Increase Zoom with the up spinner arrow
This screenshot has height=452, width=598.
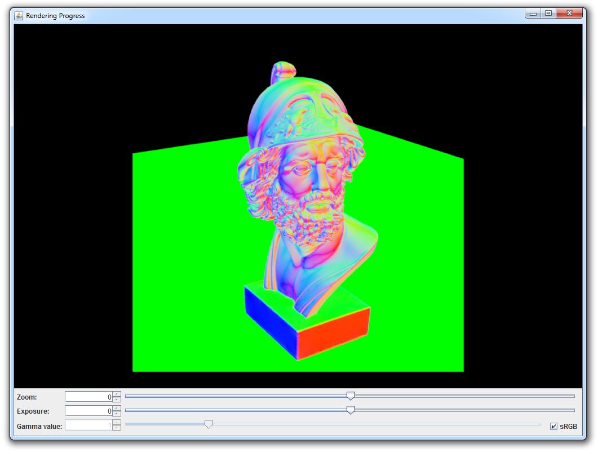click(117, 395)
